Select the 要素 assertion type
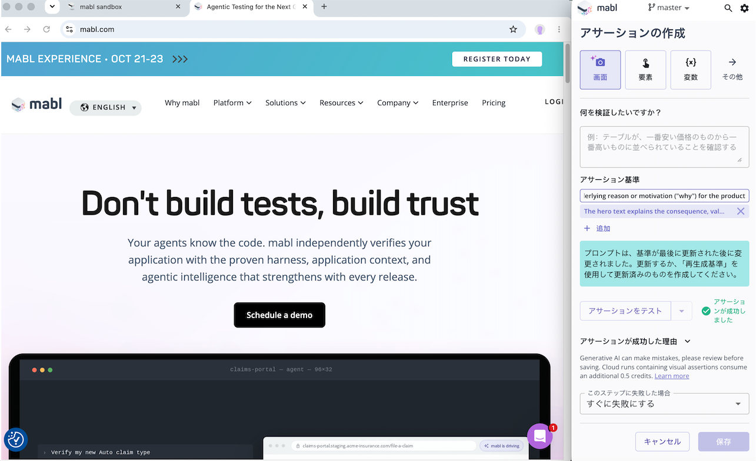Viewport: 756px width, 461px height. 645,70
